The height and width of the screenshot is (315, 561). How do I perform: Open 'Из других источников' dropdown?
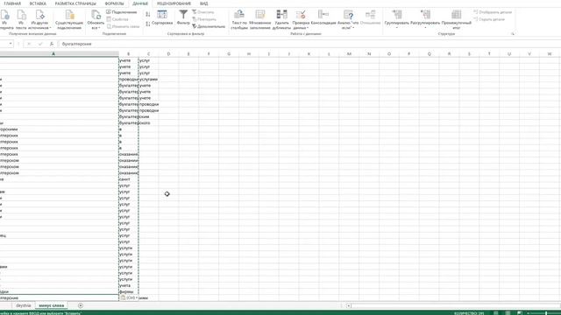tap(39, 19)
